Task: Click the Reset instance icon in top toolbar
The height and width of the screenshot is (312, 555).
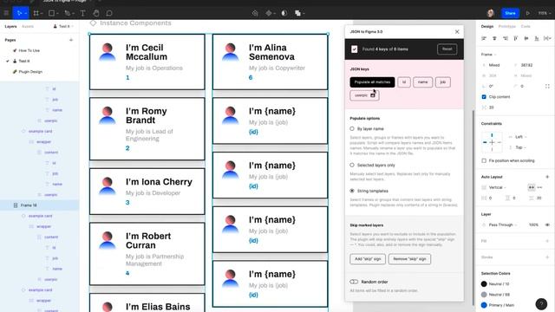Action: coord(255,13)
